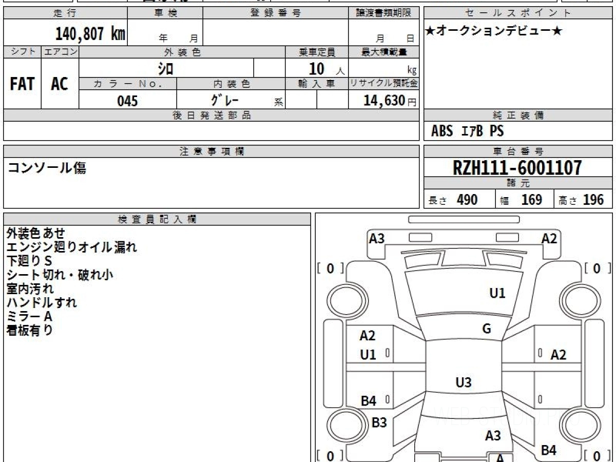Click the 検査員記入欄 header

pos(157,219)
